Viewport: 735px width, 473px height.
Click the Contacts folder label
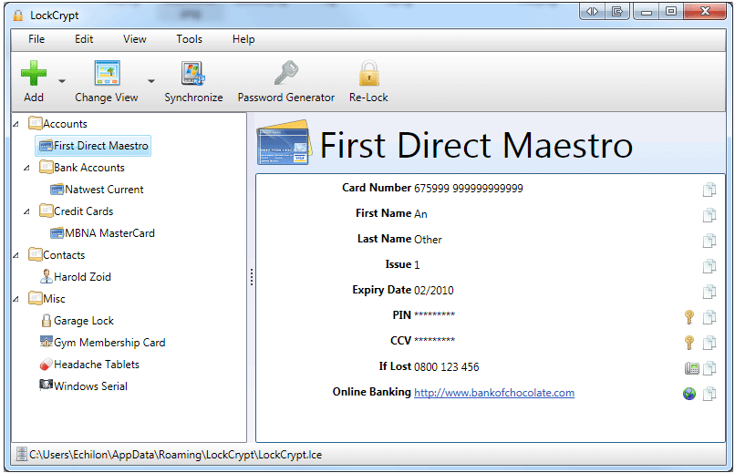[64, 255]
